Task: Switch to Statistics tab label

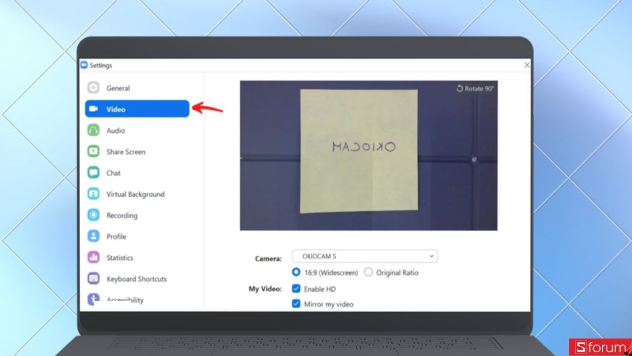Action: coord(120,258)
